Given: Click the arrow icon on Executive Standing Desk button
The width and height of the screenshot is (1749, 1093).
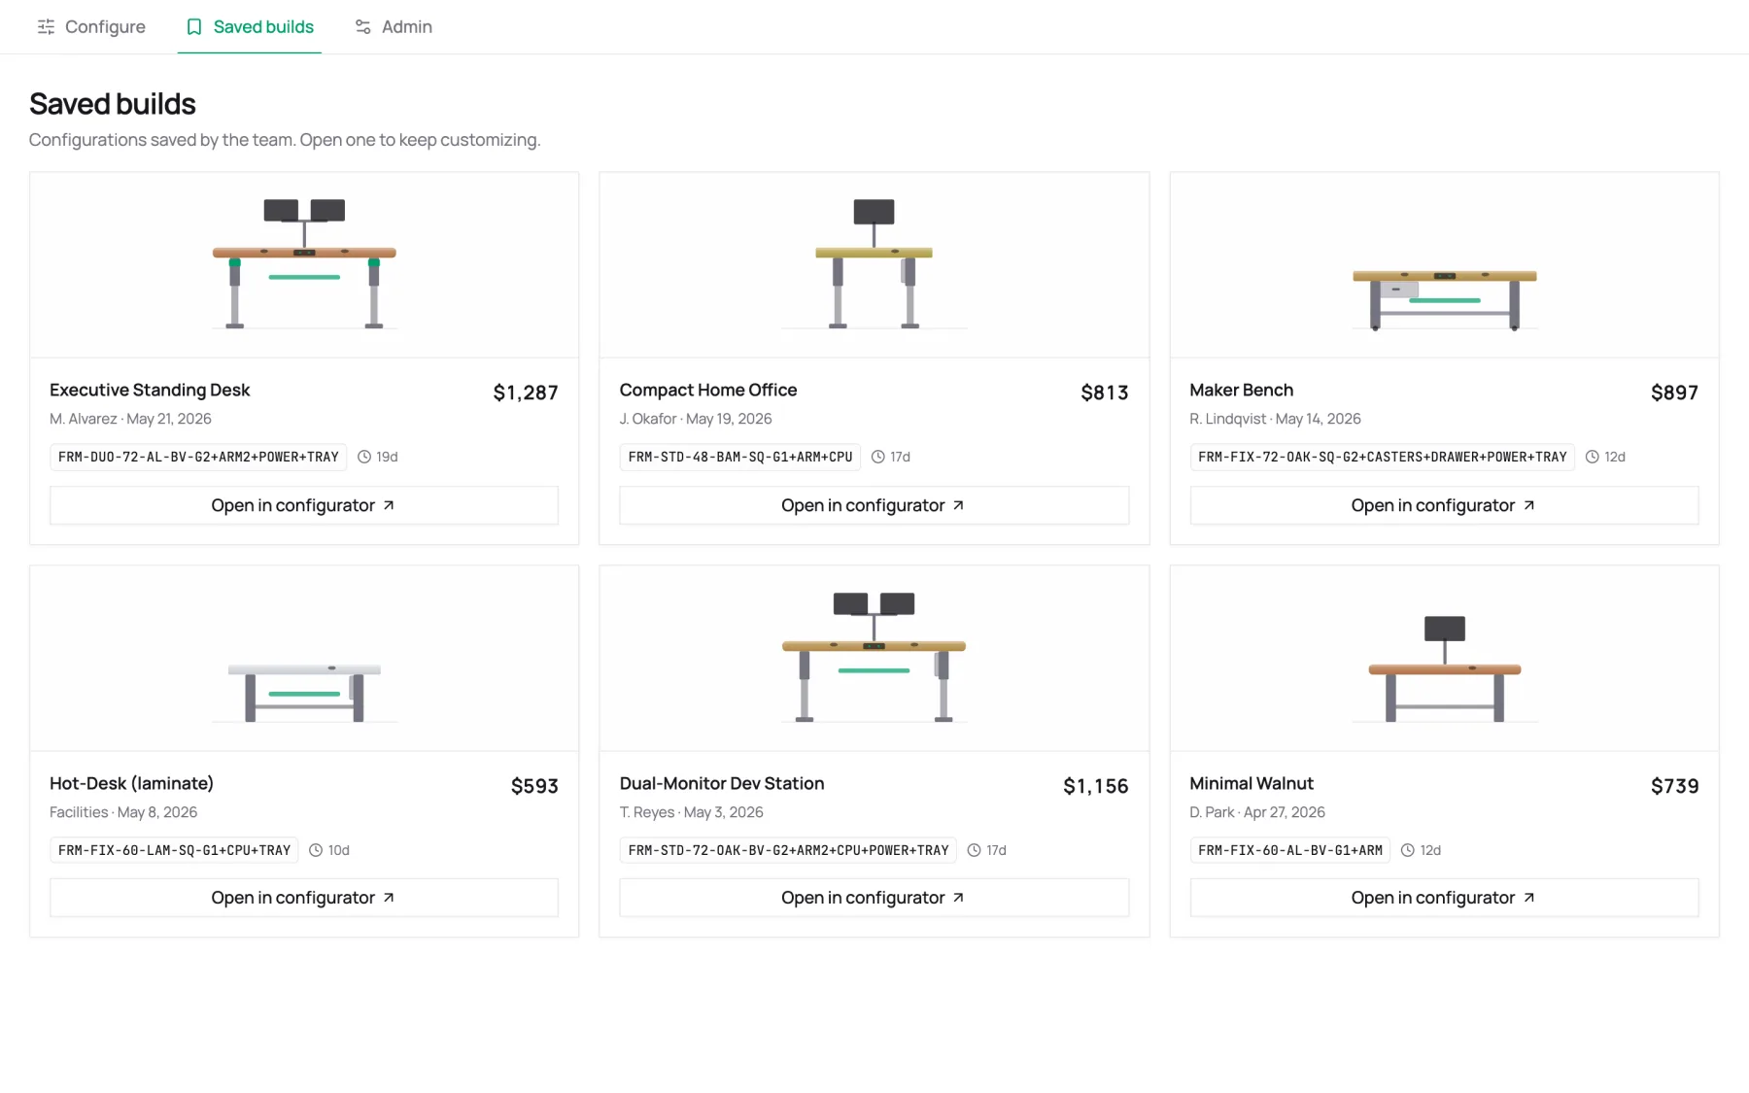Looking at the screenshot, I should (389, 505).
